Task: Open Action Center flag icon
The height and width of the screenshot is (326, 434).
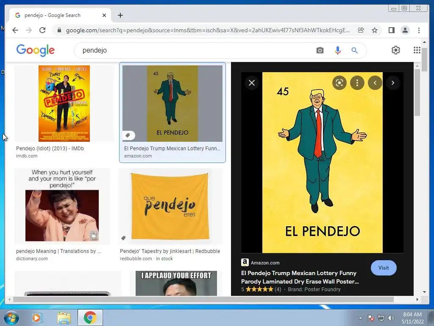Action: pyautogui.click(x=371, y=318)
